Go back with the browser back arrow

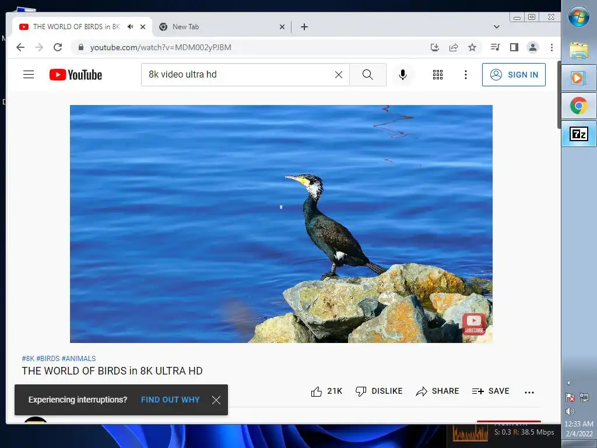coord(20,47)
